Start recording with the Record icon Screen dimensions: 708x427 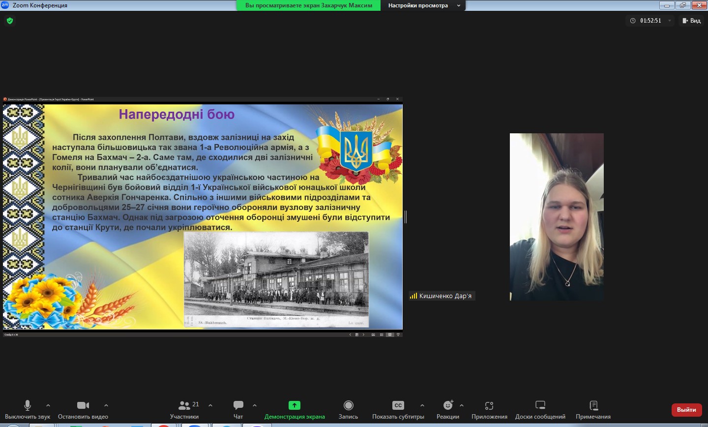pos(348,405)
